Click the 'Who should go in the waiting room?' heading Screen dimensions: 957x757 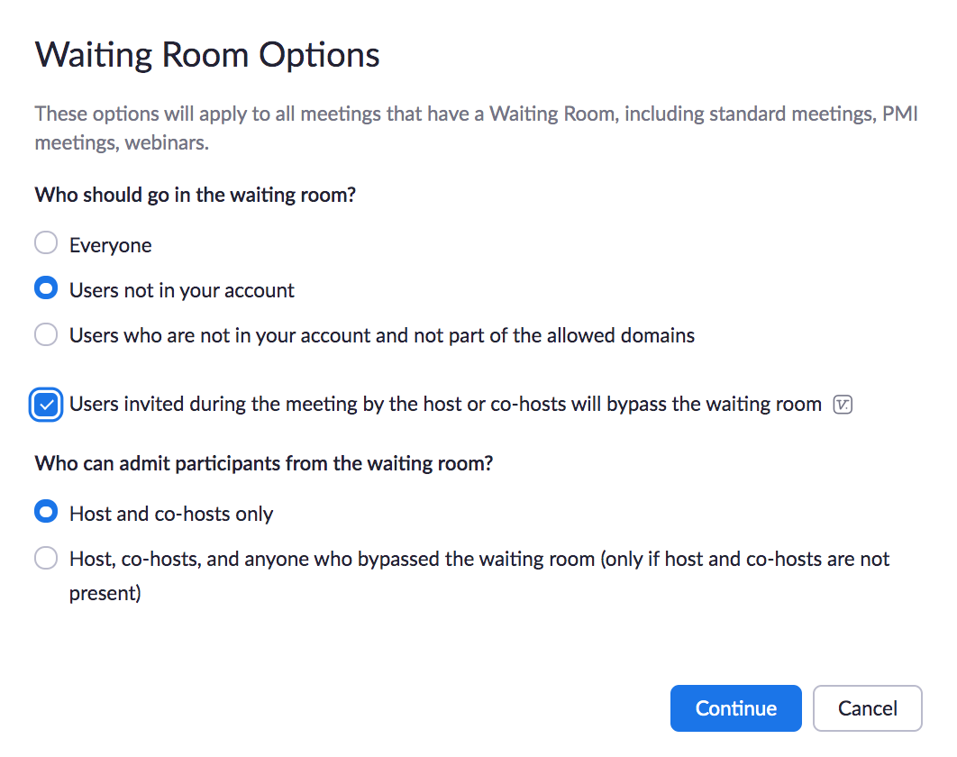pos(196,195)
